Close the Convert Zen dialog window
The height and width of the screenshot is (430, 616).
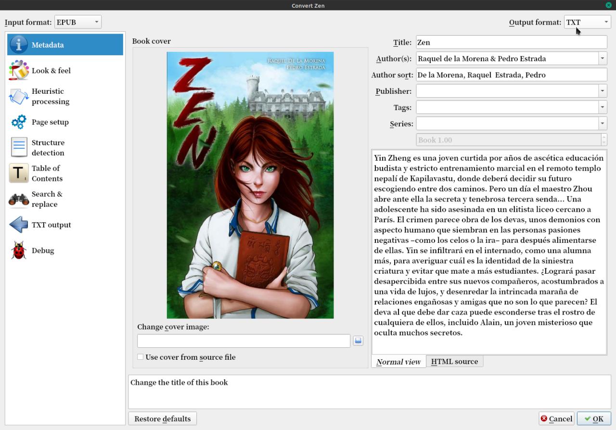tap(608, 5)
